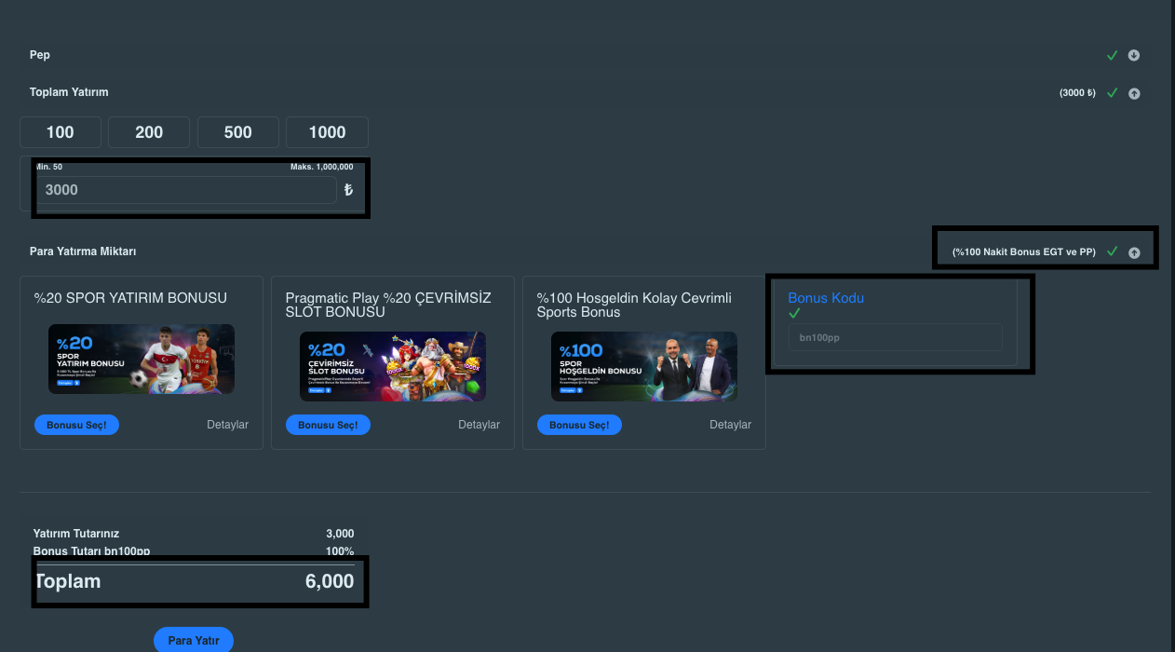The width and height of the screenshot is (1175, 652).
Task: Toggle the Para Yatırma Miktarı arrow icon
Action: point(1134,252)
